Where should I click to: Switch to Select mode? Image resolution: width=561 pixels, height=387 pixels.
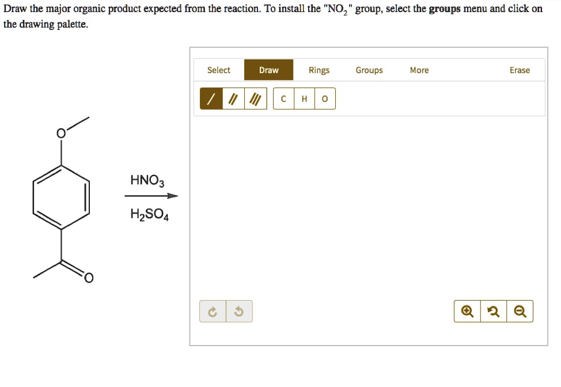click(218, 70)
